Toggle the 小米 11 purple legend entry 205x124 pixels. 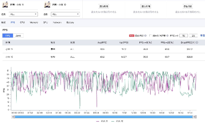[102, 121]
